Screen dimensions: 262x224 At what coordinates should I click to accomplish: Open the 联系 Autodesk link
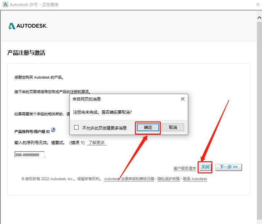pos(195,179)
